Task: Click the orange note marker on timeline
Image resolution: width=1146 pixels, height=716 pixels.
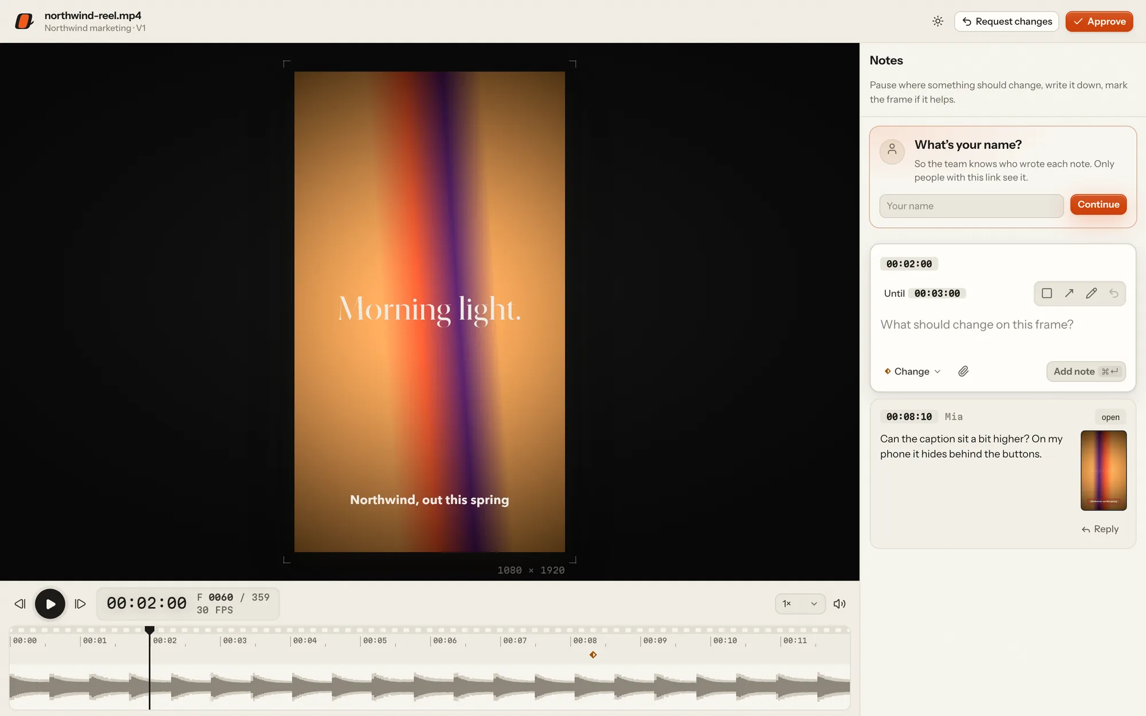Action: click(x=593, y=655)
